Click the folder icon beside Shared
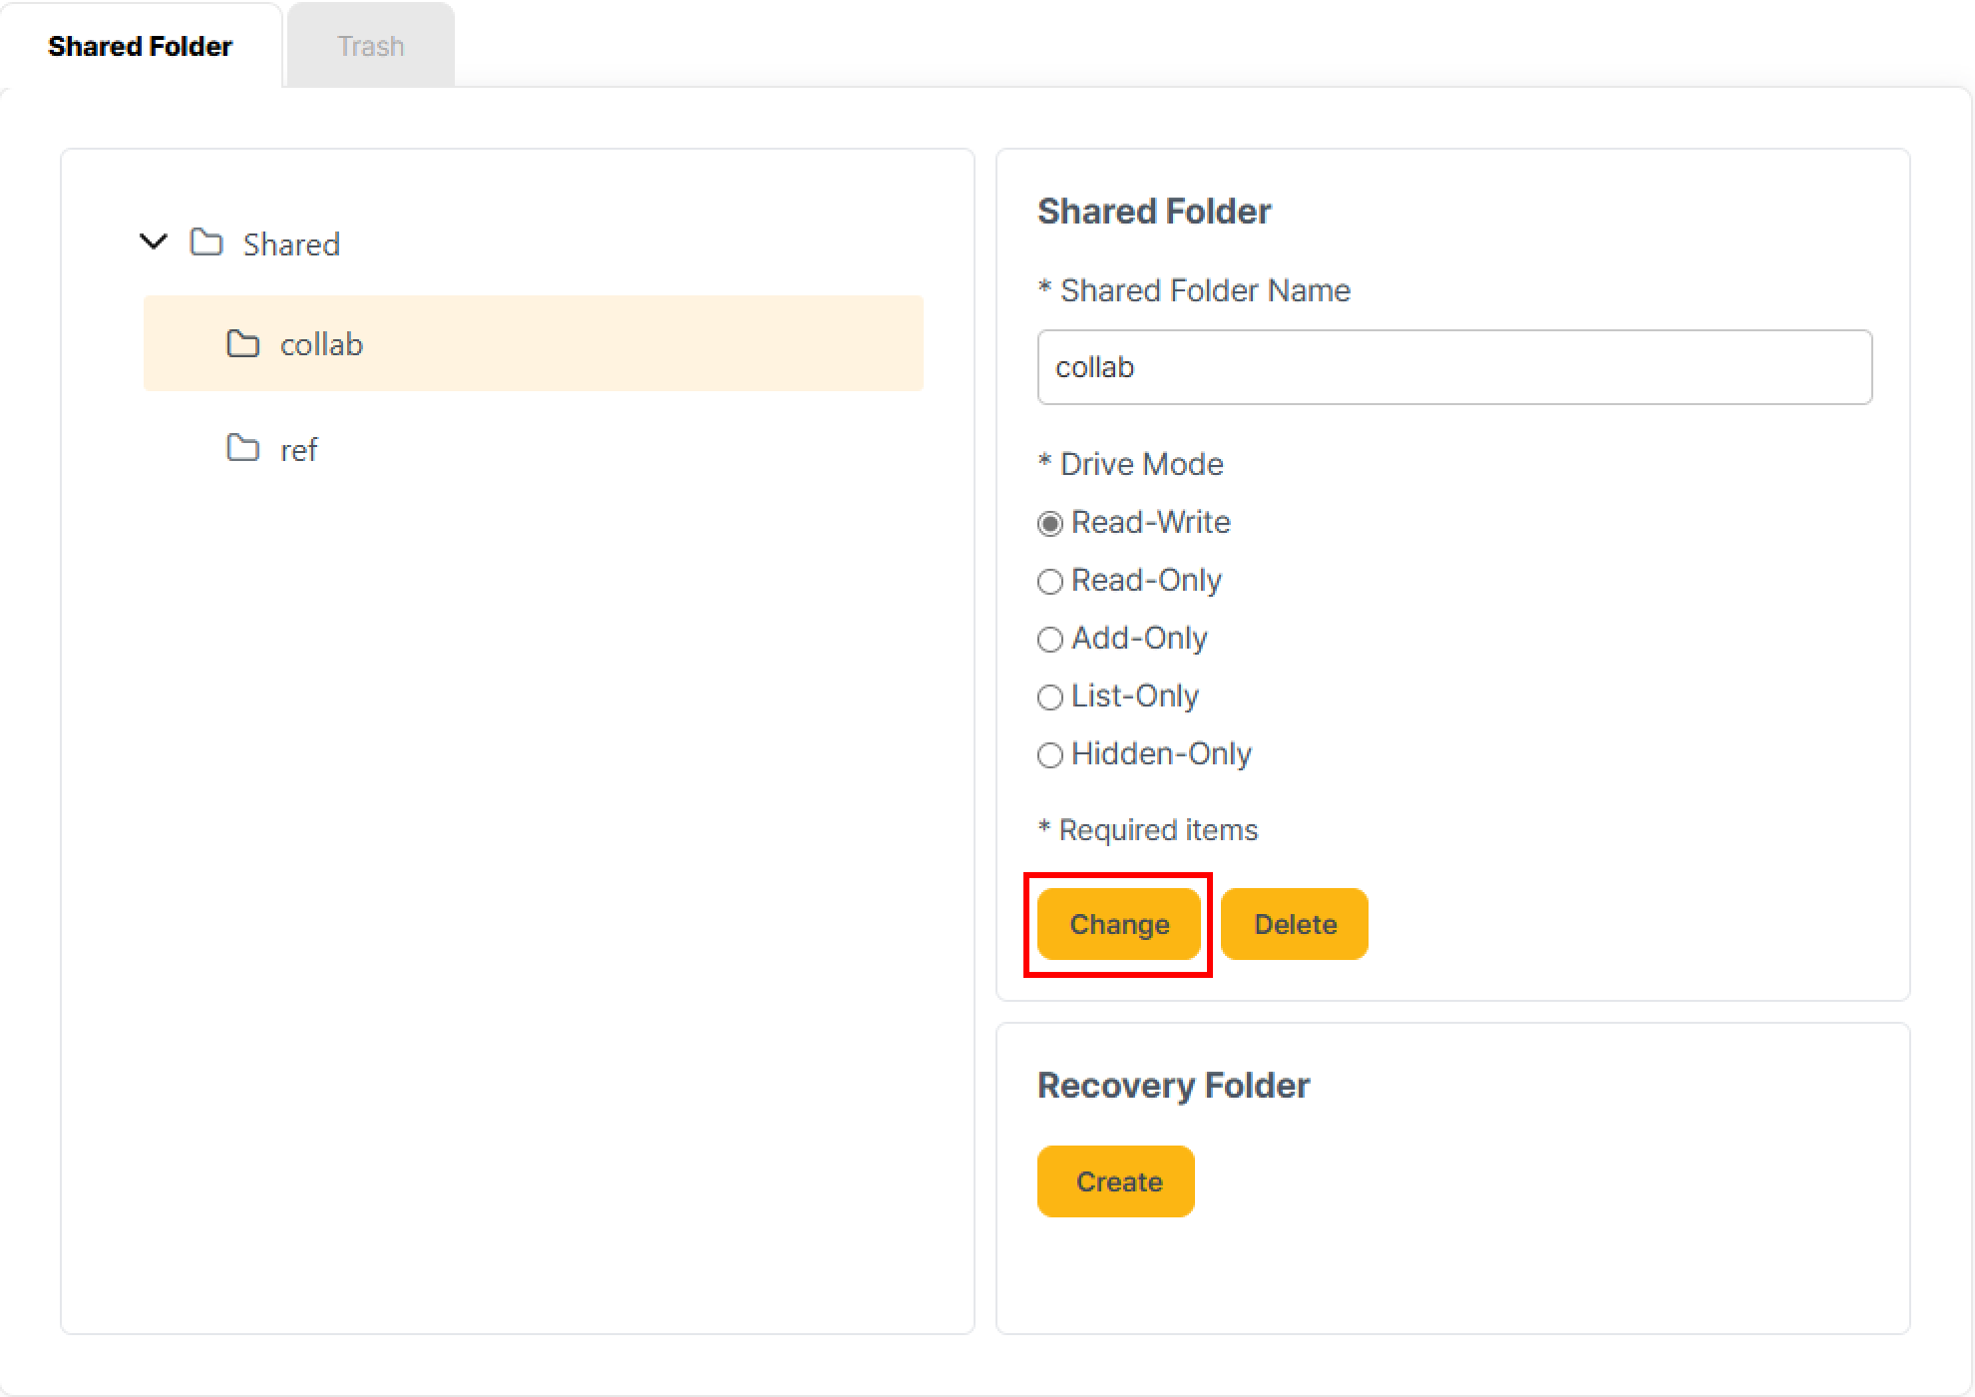Viewport: 1975px width, 1397px height. tap(206, 243)
